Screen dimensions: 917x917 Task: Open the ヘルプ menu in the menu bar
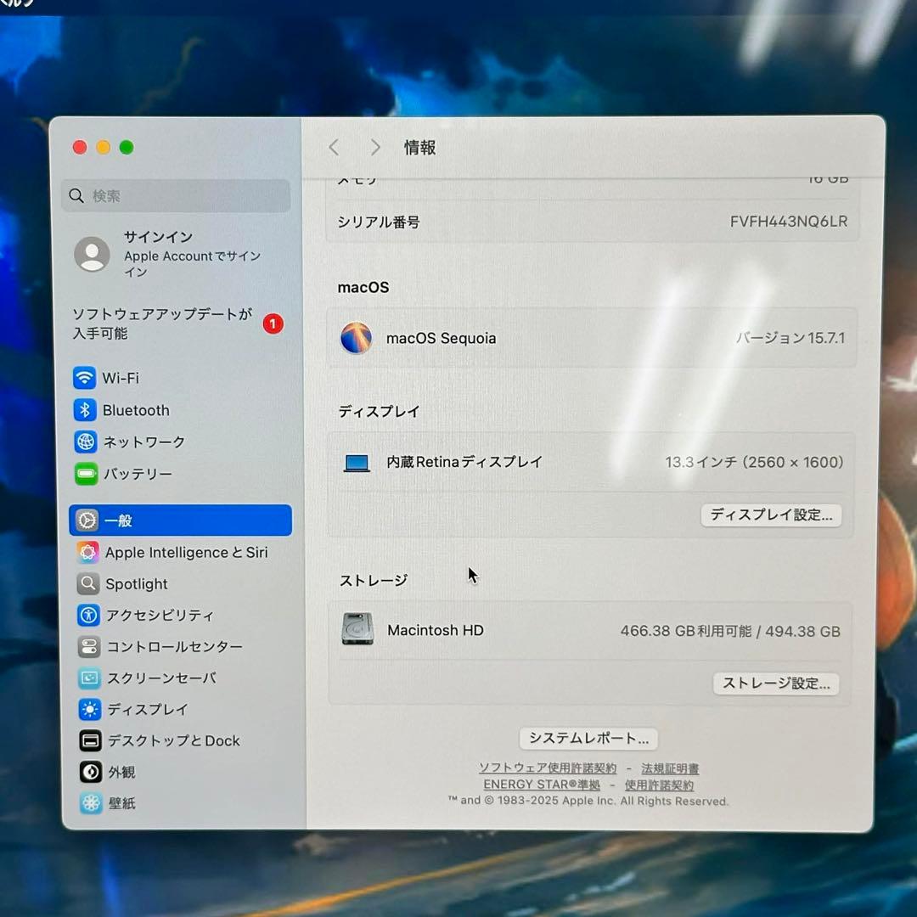click(x=15, y=3)
